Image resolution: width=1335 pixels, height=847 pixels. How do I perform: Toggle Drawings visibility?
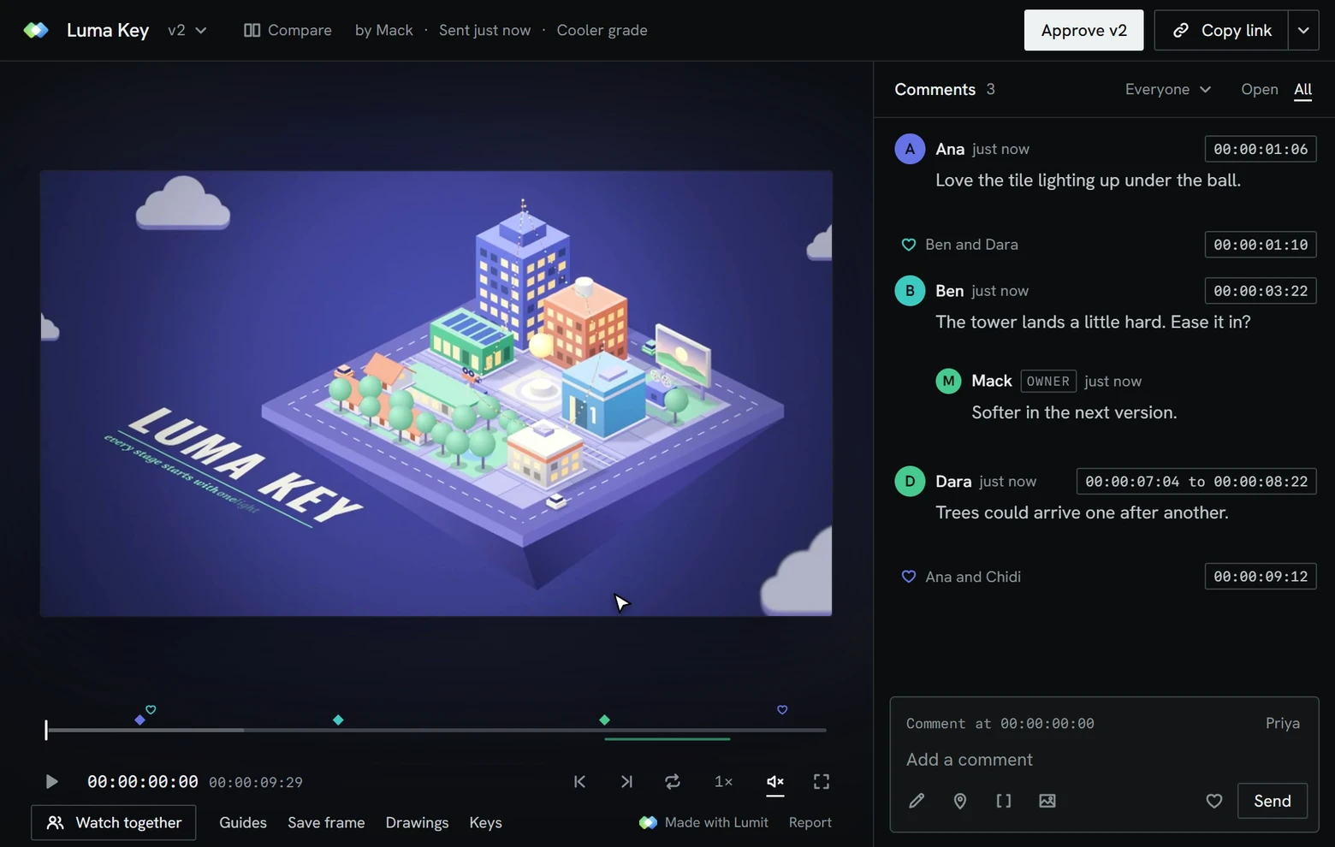[x=417, y=823]
